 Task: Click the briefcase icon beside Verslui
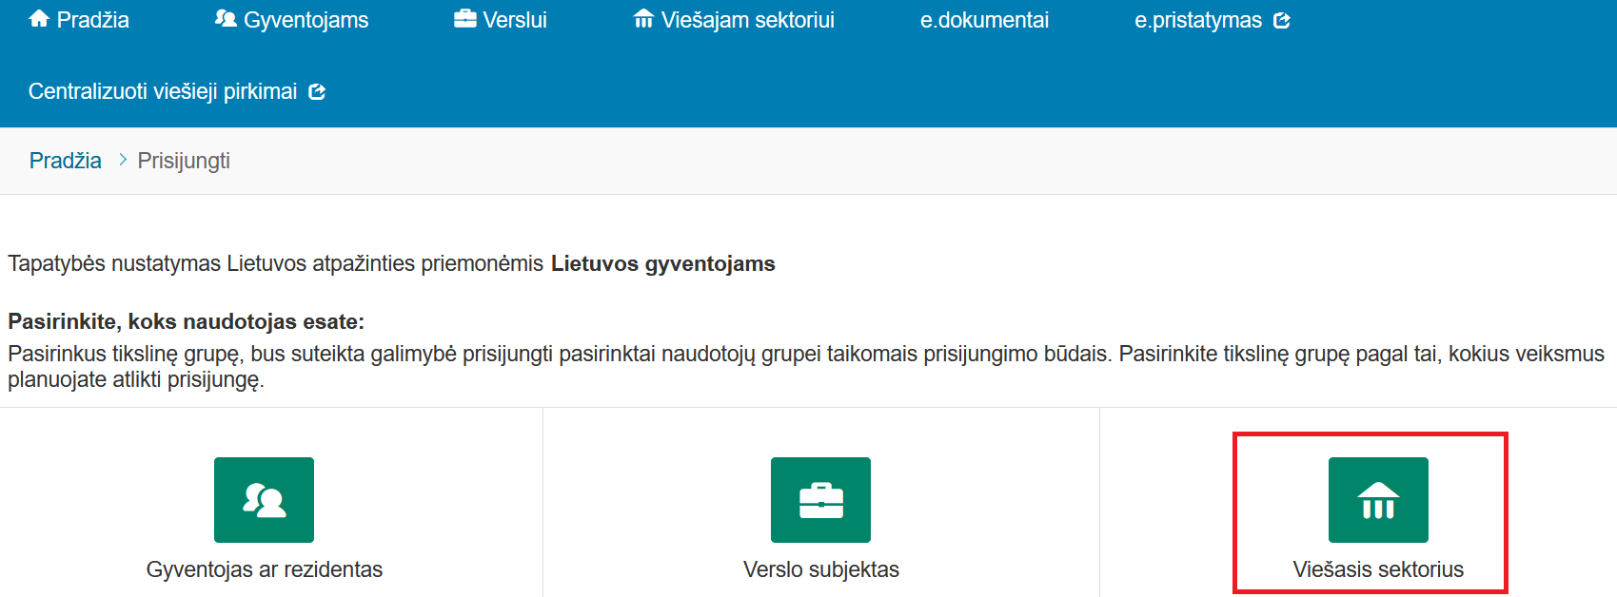[465, 19]
